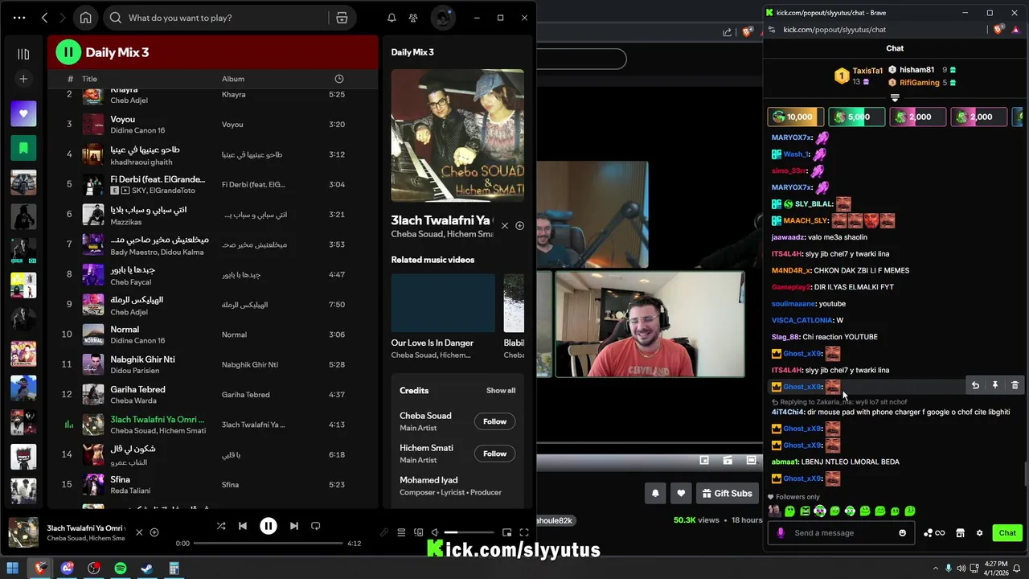Screen dimensions: 1029x579
Task: Mute Spotify with speaker icon
Action: (x=435, y=532)
